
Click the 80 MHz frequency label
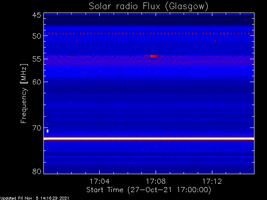[x=37, y=171]
